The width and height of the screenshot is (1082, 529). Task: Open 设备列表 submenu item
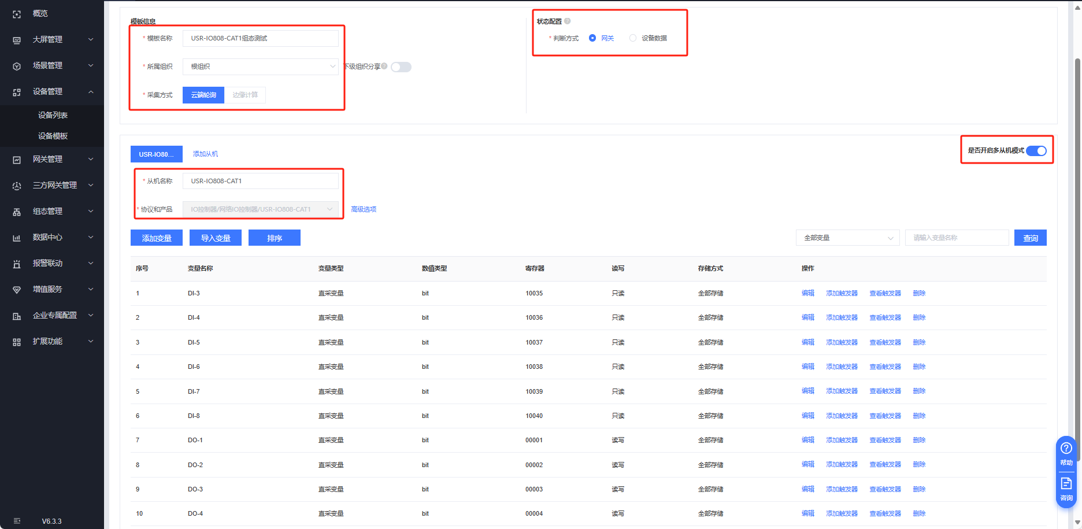[53, 115]
